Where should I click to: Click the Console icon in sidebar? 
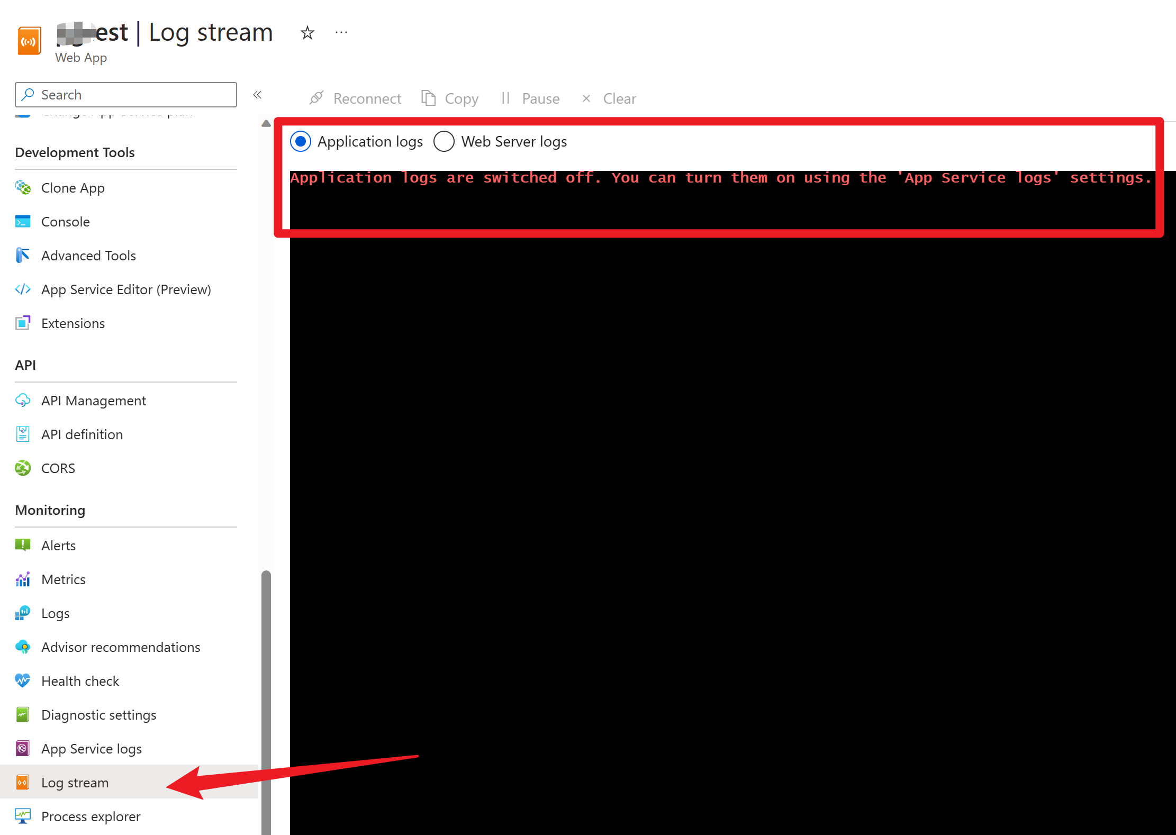tap(23, 222)
